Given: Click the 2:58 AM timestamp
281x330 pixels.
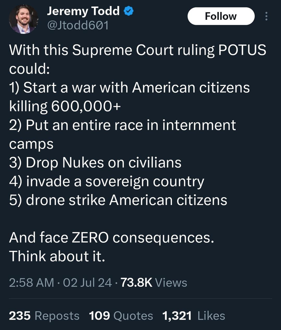Looking at the screenshot, I should (32, 283).
